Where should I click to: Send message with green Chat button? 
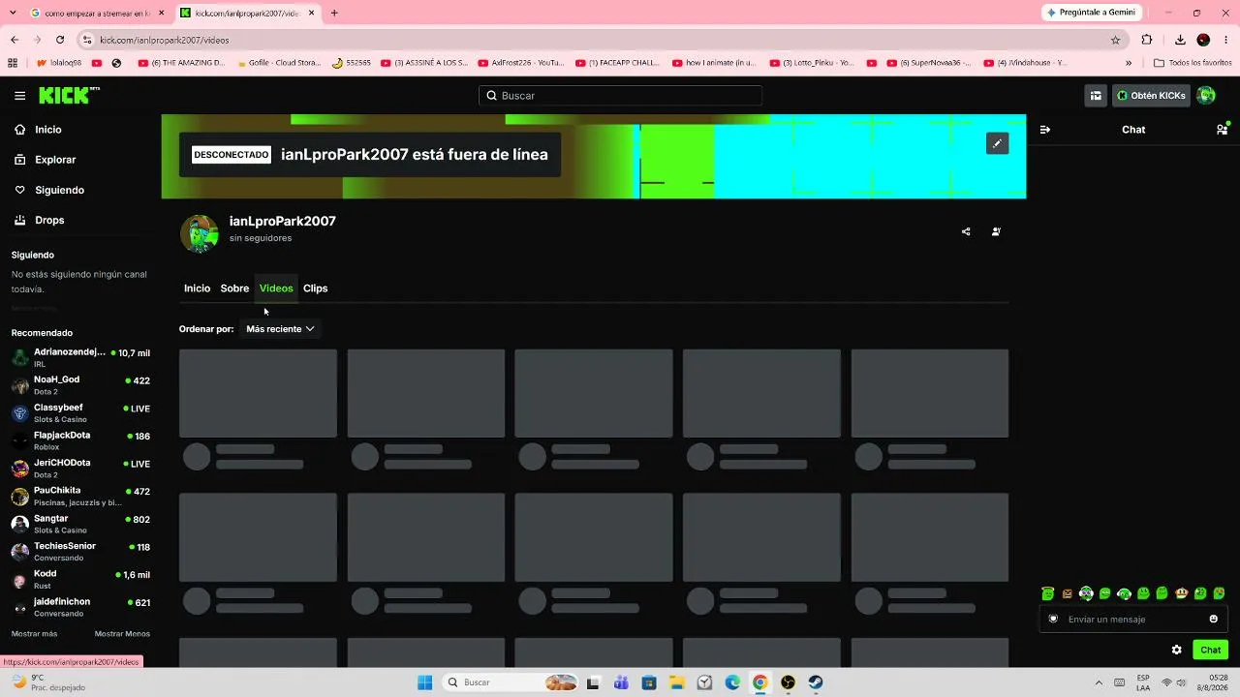point(1211,650)
